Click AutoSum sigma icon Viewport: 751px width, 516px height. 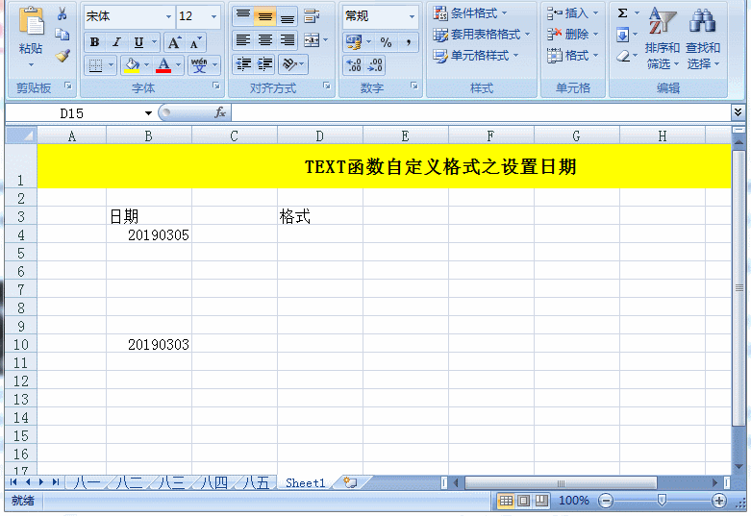(623, 13)
